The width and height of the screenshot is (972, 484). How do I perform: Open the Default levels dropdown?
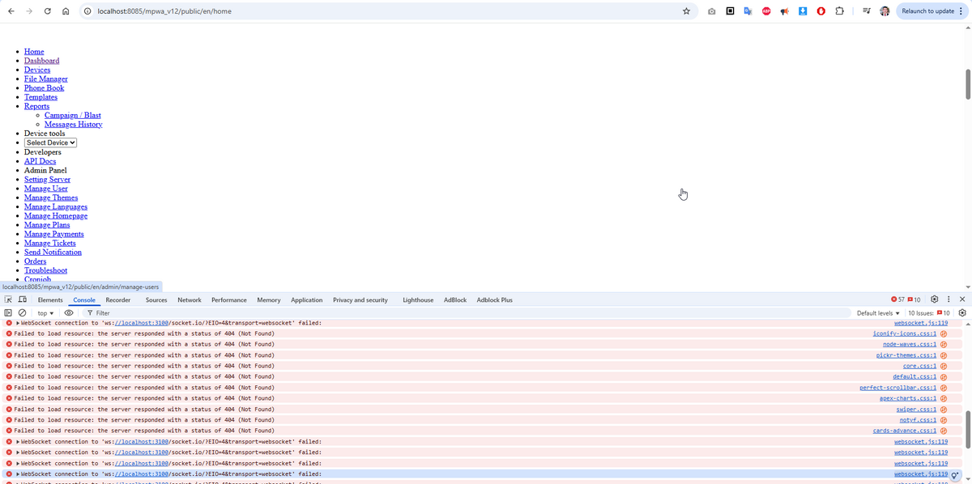pos(878,313)
